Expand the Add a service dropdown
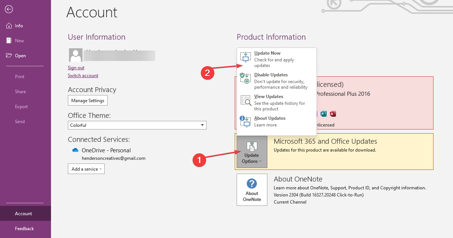Image resolution: width=453 pixels, height=238 pixels. [86, 169]
